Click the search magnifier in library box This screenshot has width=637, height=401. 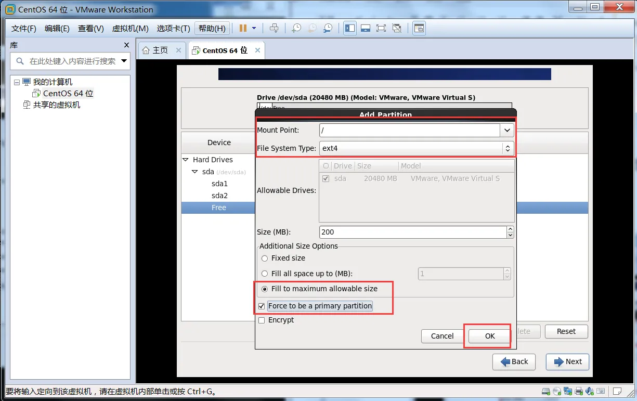coord(20,61)
